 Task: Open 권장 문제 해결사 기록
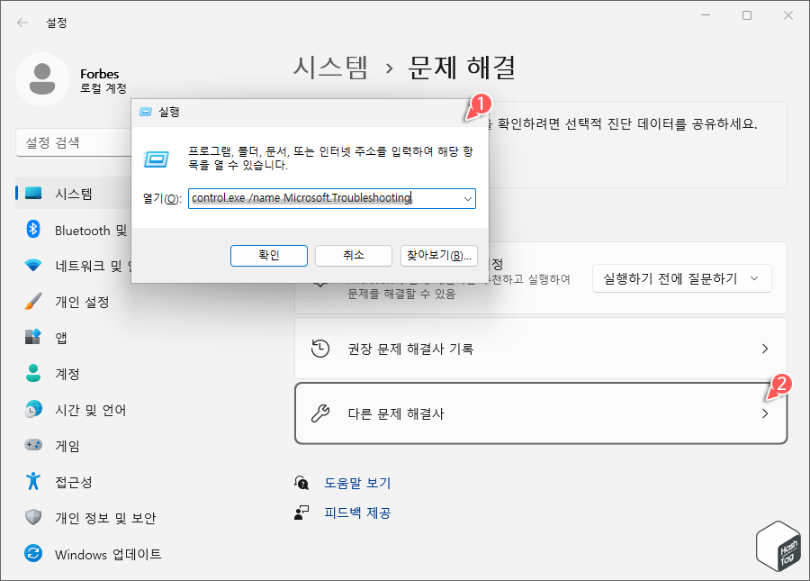click(540, 349)
